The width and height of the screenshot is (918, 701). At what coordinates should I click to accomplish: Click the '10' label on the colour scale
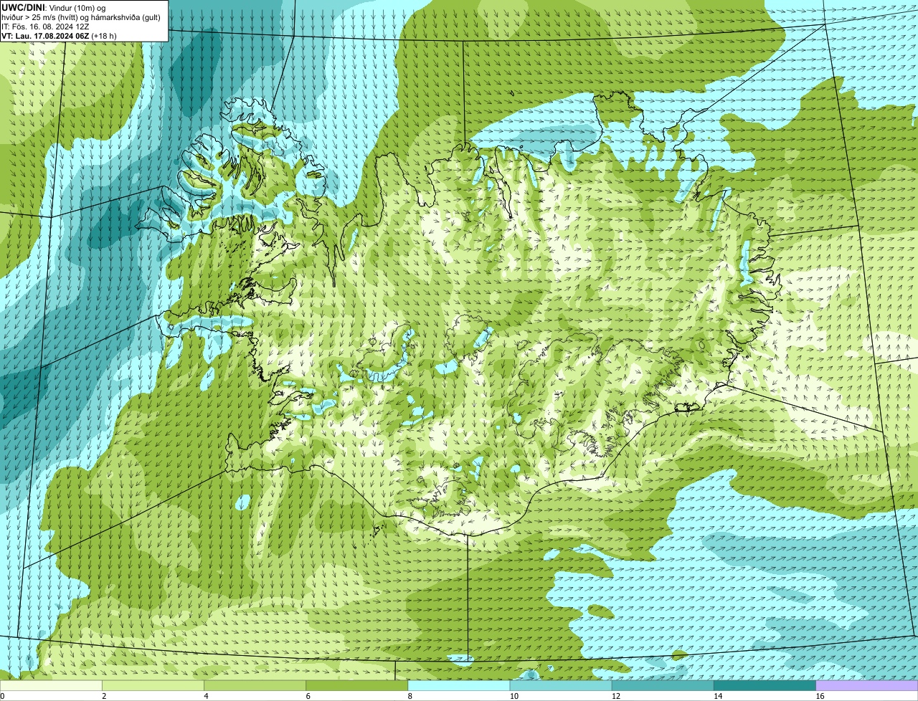[x=514, y=696]
